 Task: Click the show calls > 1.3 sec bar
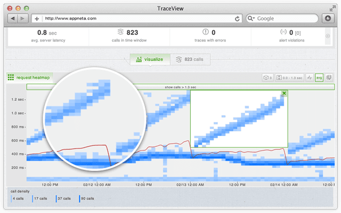pyautogui.click(x=181, y=87)
